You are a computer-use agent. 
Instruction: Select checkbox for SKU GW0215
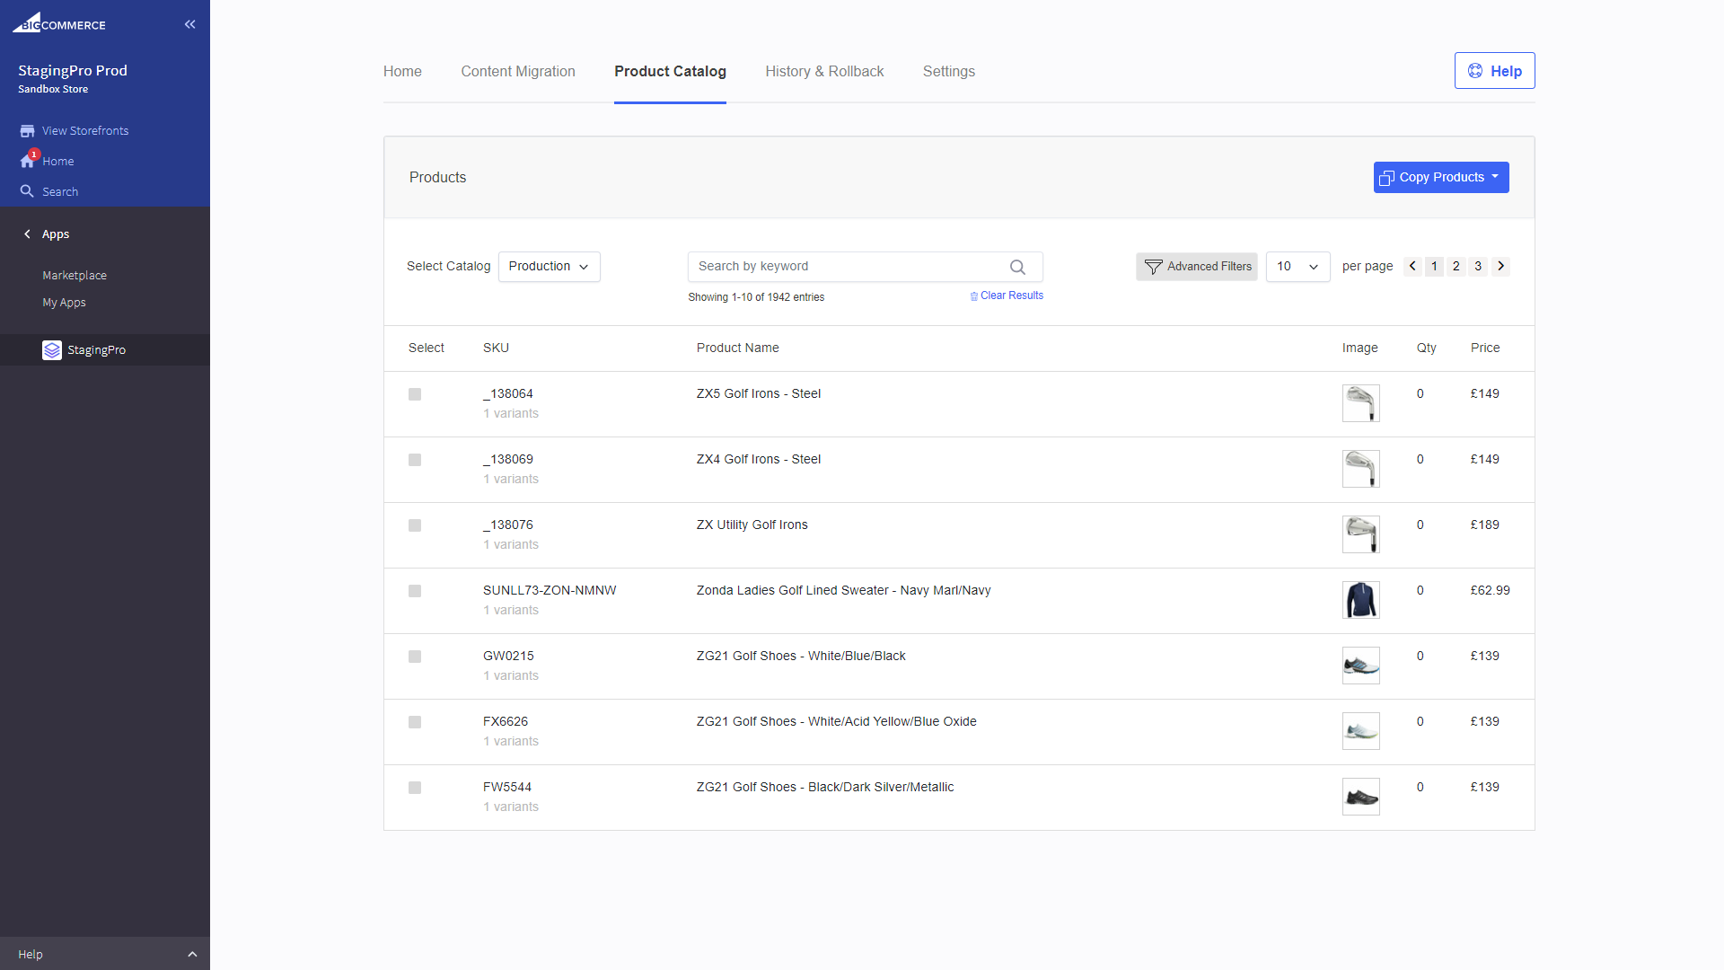[x=415, y=657]
